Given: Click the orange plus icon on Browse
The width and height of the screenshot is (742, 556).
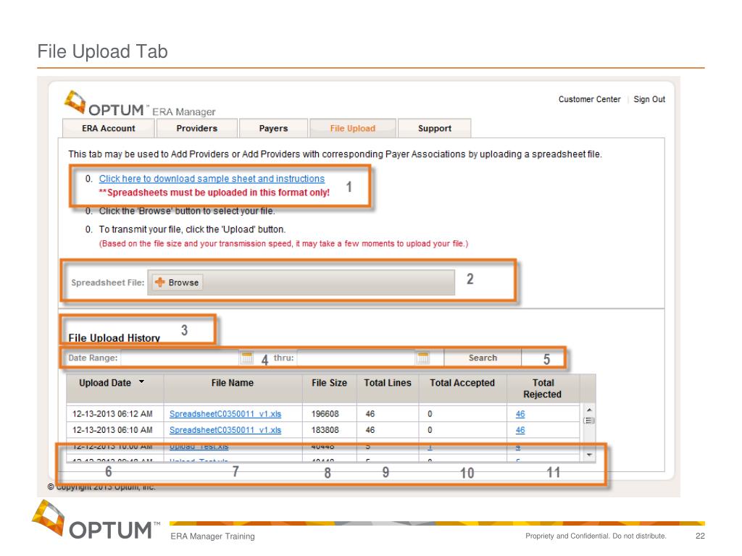Looking at the screenshot, I should point(160,282).
